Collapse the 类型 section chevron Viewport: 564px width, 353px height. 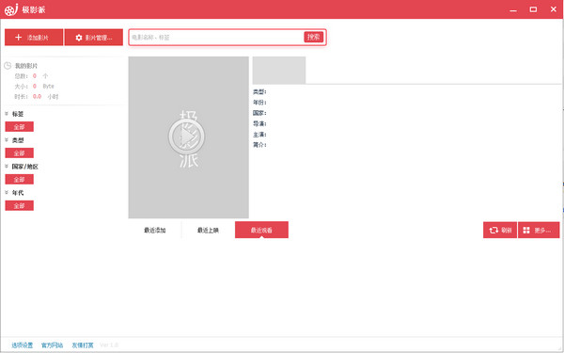click(7, 139)
